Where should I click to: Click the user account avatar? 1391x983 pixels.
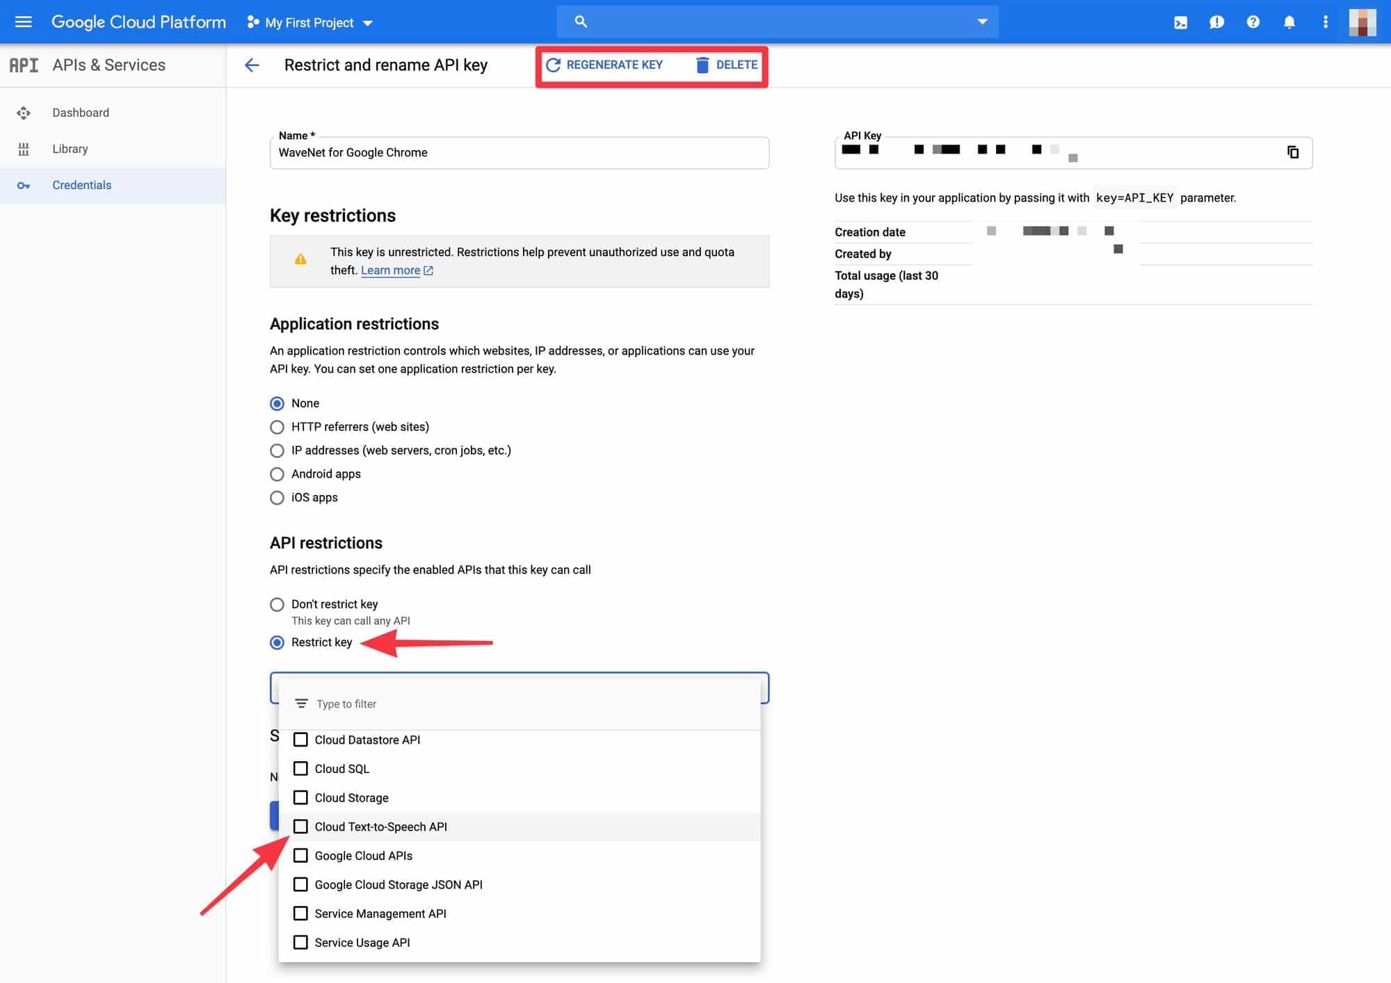(x=1362, y=22)
